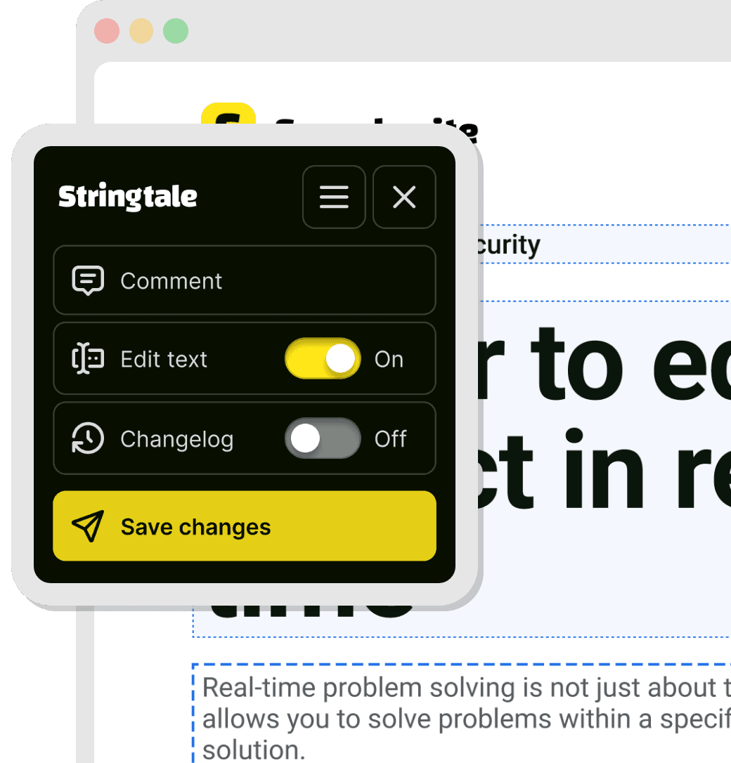This screenshot has width=731, height=763.
Task: Switch the Edit text control to Off
Action: pos(323,358)
